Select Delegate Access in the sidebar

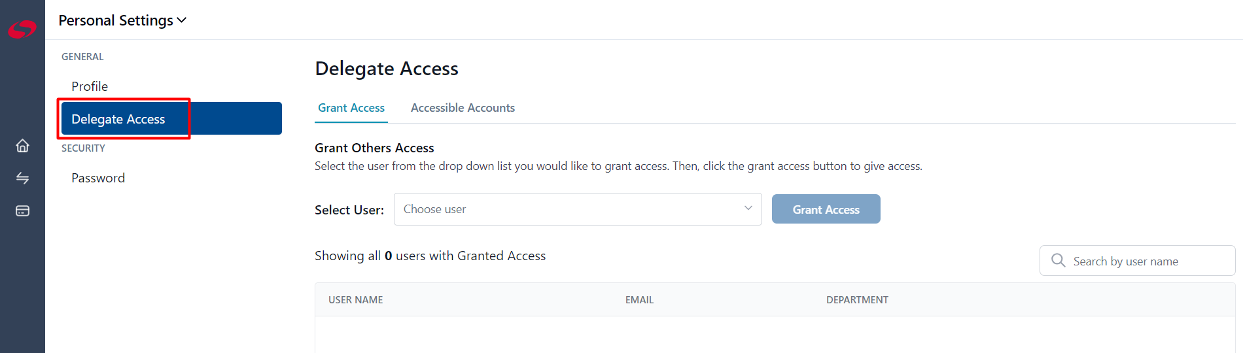[x=171, y=118]
